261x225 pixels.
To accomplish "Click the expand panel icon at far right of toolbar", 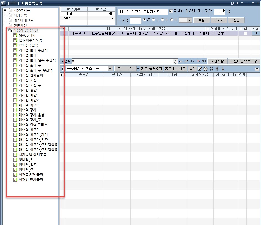I will (257, 69).
